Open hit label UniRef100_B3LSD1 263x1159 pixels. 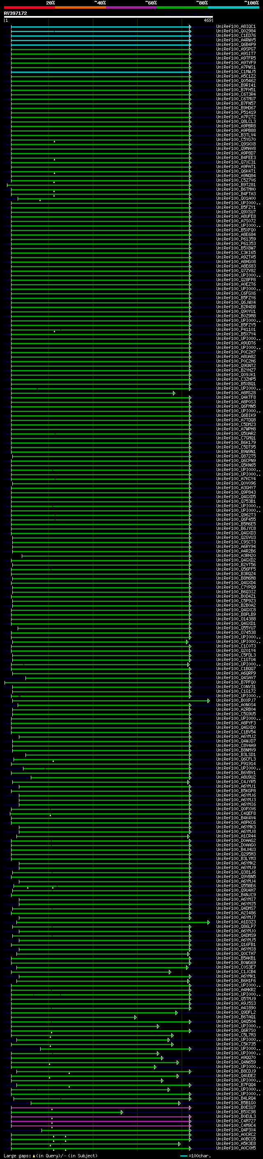[x=236, y=755]
